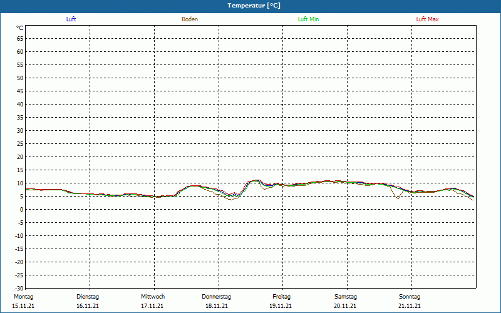This screenshot has height=313, width=501.
Task: Click the Dienstag day label
Action: (x=88, y=297)
